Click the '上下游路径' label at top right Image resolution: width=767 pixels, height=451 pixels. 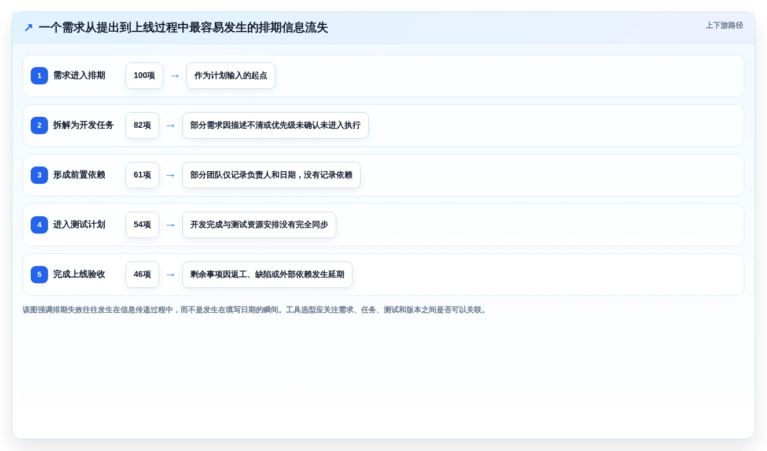point(724,25)
